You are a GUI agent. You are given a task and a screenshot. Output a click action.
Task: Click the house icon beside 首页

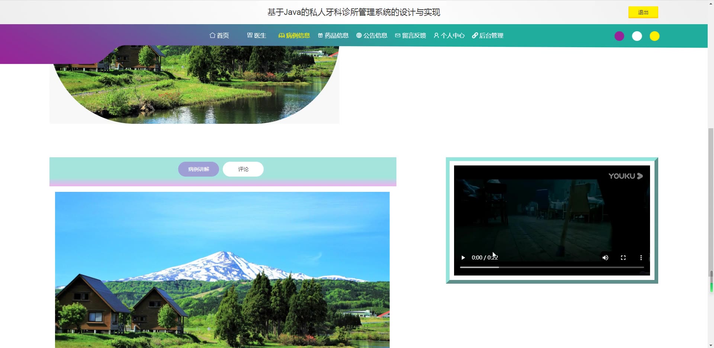pos(212,35)
